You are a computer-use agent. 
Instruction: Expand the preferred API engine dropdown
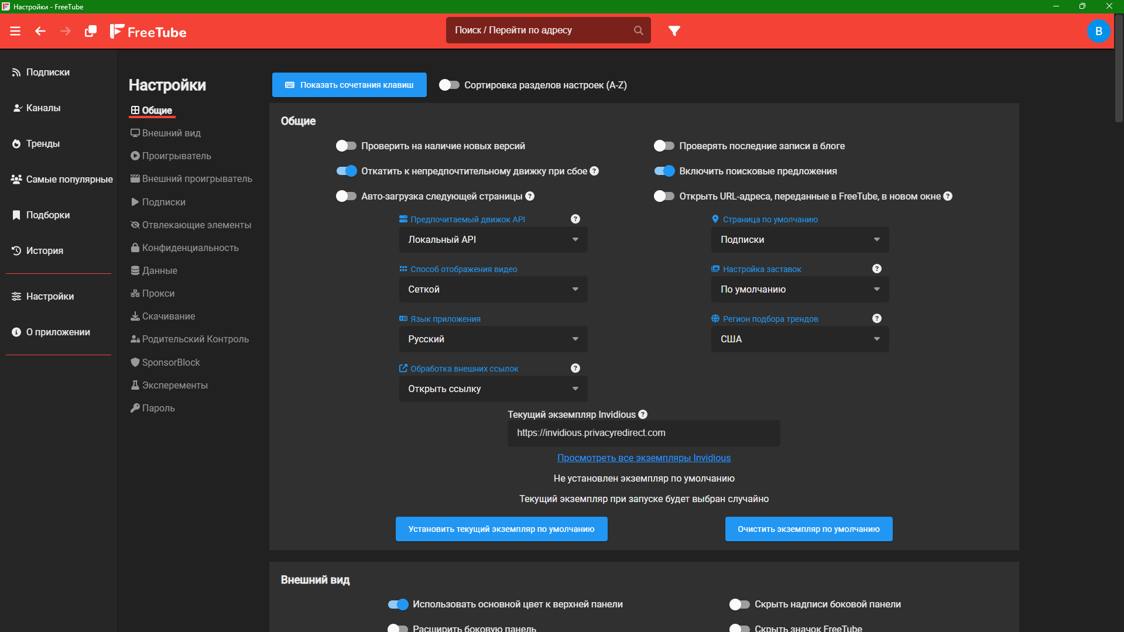coord(493,239)
